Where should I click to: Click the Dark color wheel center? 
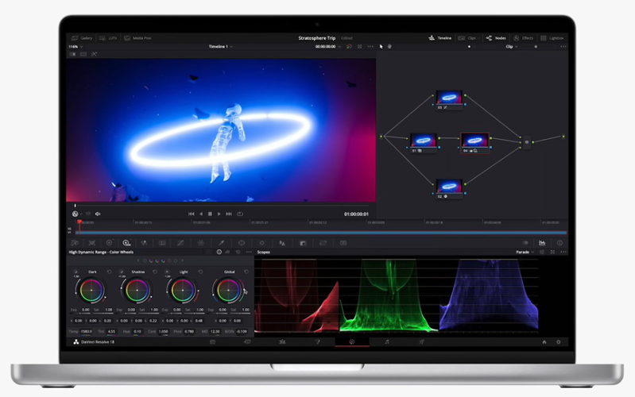click(91, 290)
